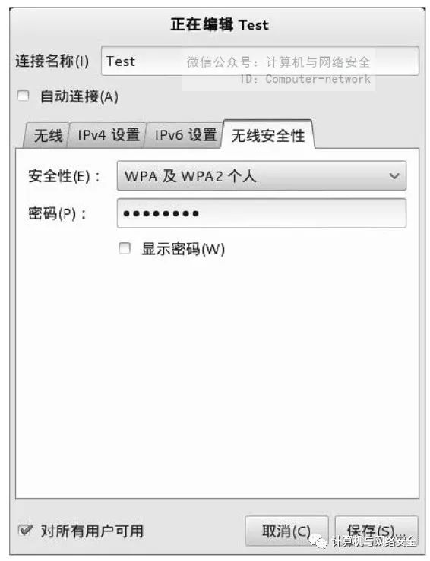Click the WeChat logo watermark icon
This screenshot has width=430, height=561.
(318, 541)
